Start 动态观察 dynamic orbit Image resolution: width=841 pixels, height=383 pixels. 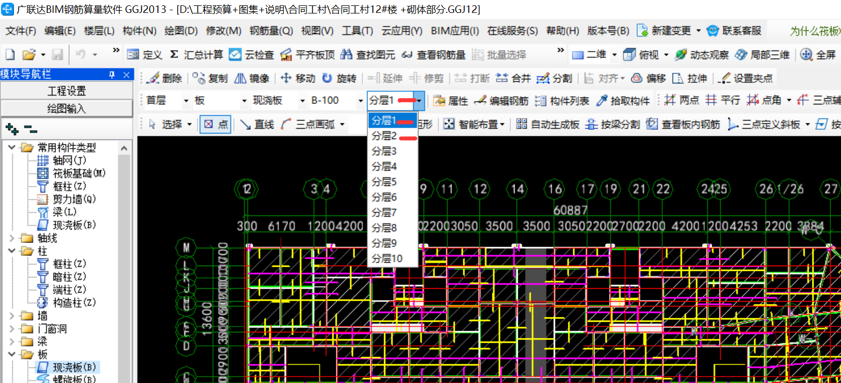tap(701, 54)
